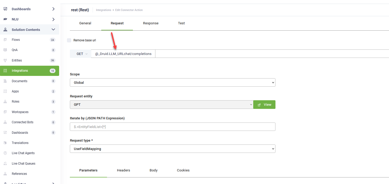389x184 pixels.
Task: Enable the Remove base url checkbox
Action: click(x=69, y=40)
